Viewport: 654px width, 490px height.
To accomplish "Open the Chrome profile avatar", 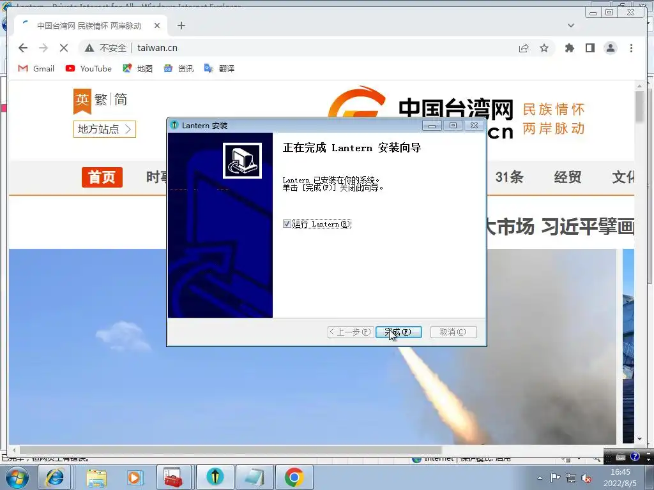I will tap(610, 48).
